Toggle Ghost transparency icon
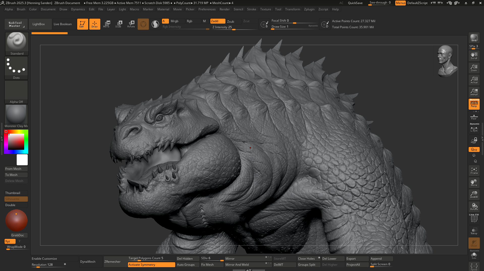Viewport: 484px width, 271px height. click(x=474, y=243)
